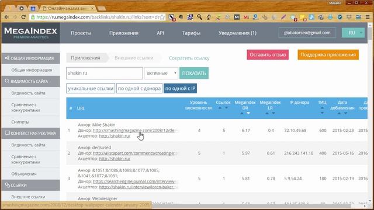Expand ССЫЛКИ sidebar section
The height and width of the screenshot is (210, 374).
[30, 185]
